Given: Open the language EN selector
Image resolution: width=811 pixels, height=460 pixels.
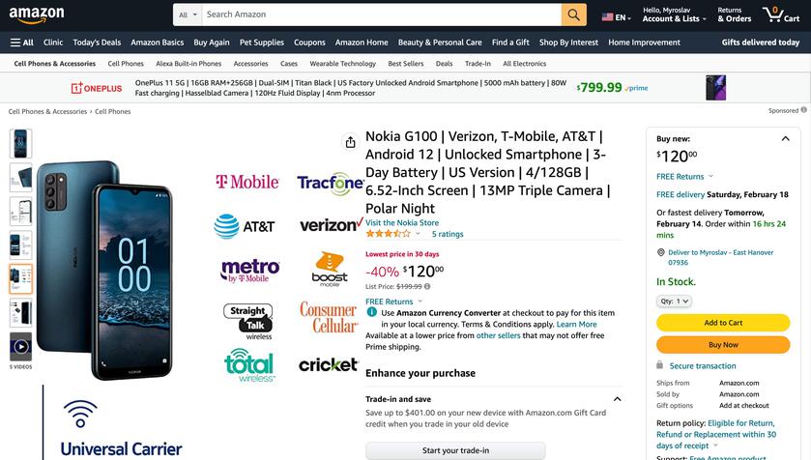Looking at the screenshot, I should [615, 17].
